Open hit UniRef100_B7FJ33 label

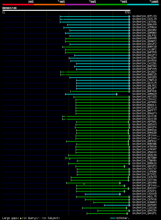coord(144,16)
